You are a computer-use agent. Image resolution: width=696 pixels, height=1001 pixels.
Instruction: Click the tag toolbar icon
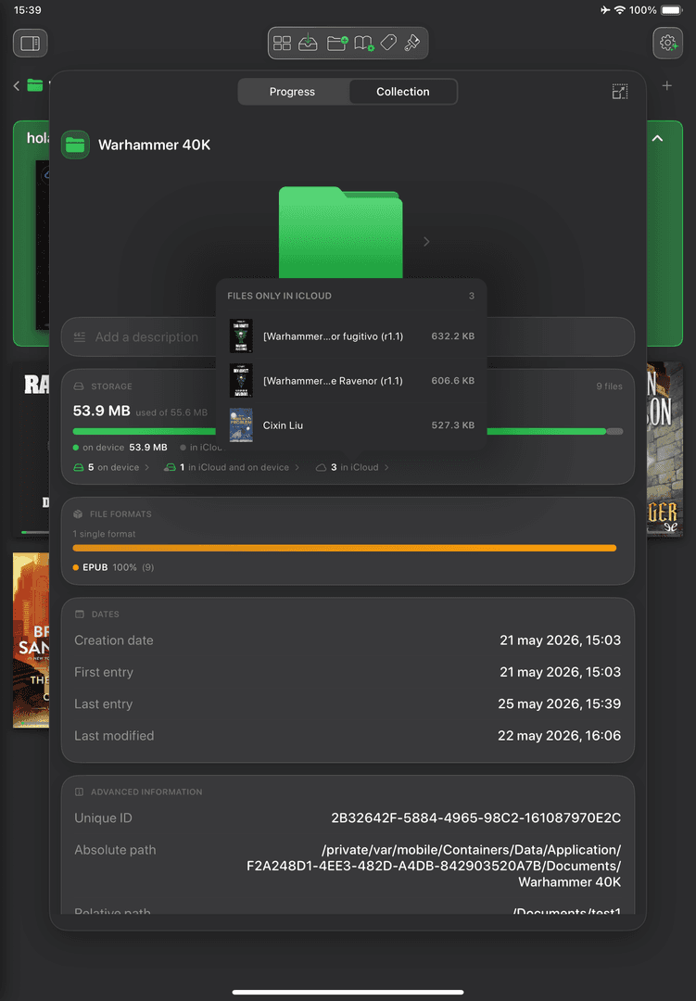(388, 43)
